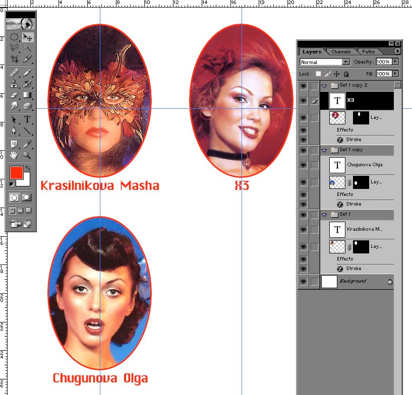Hide the X3 text layer
Screen dimensions: 412x395
pos(303,101)
